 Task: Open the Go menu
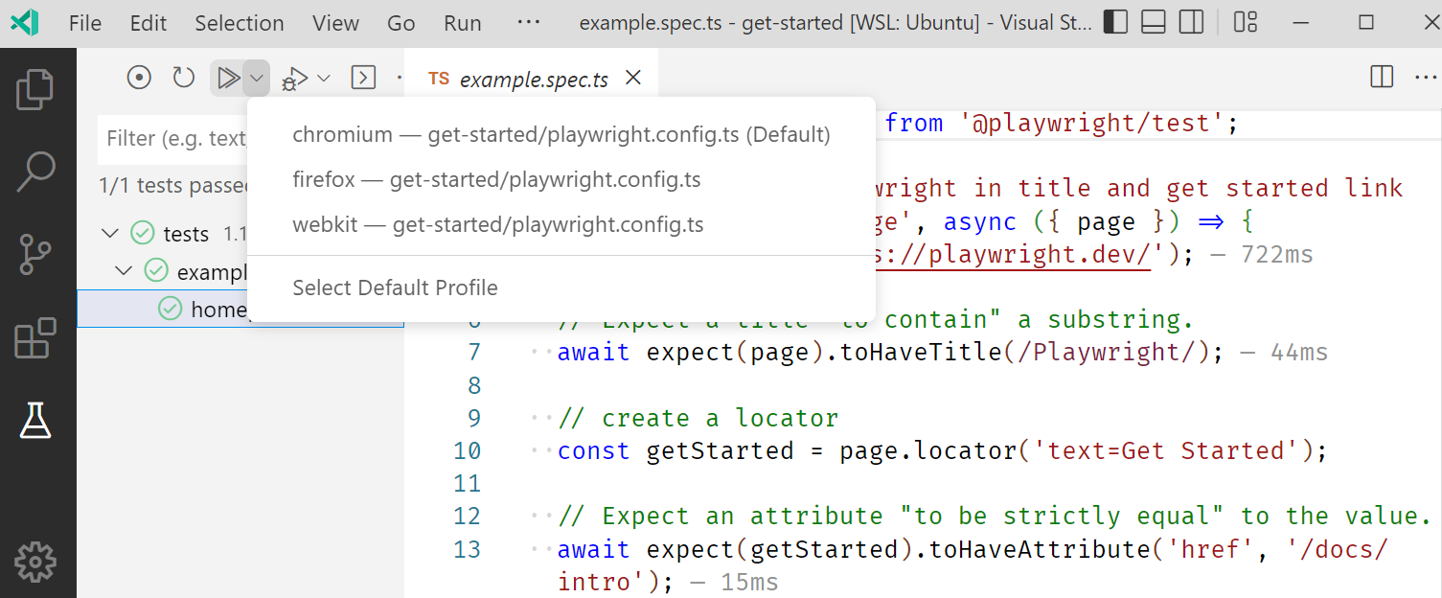pyautogui.click(x=401, y=23)
